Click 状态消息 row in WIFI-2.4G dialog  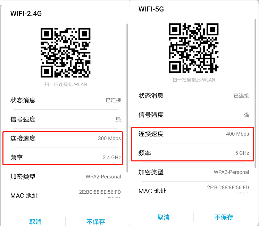[66, 100]
